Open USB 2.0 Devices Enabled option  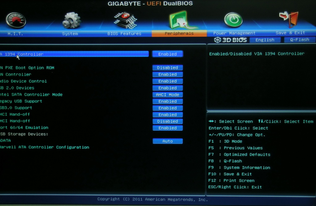click(x=168, y=88)
